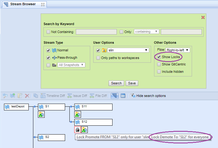Expand the All Snapshots dropdown
The image size is (218, 148).
[71, 65]
